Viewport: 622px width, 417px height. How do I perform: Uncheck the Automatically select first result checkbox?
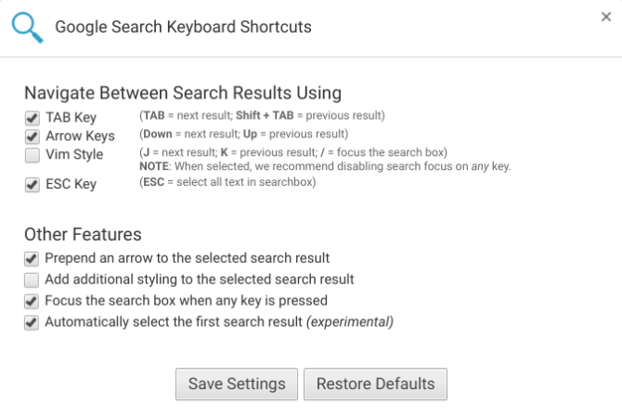point(32,323)
